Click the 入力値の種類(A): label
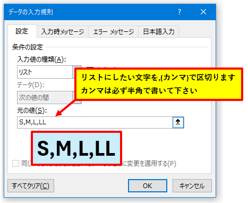Viewport: 248px width, 203px height. [41, 60]
